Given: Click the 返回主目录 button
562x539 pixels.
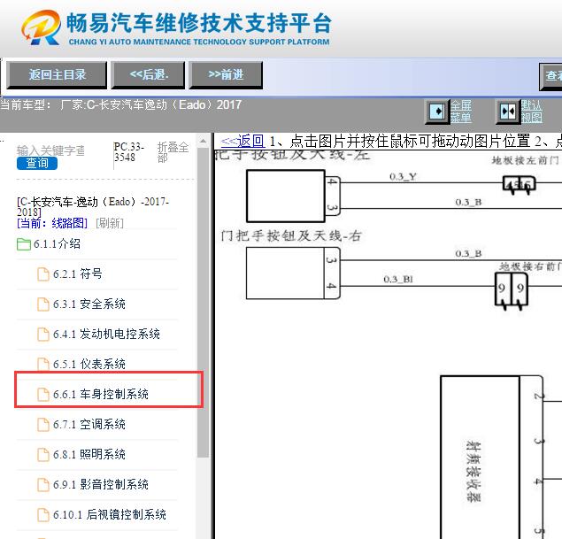Looking at the screenshot, I should pos(57,75).
